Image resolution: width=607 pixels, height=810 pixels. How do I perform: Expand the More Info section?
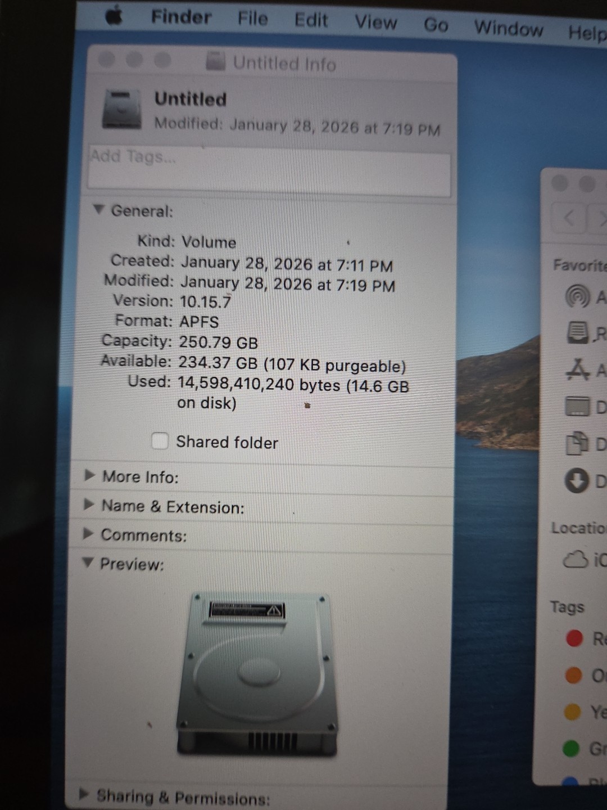click(89, 475)
